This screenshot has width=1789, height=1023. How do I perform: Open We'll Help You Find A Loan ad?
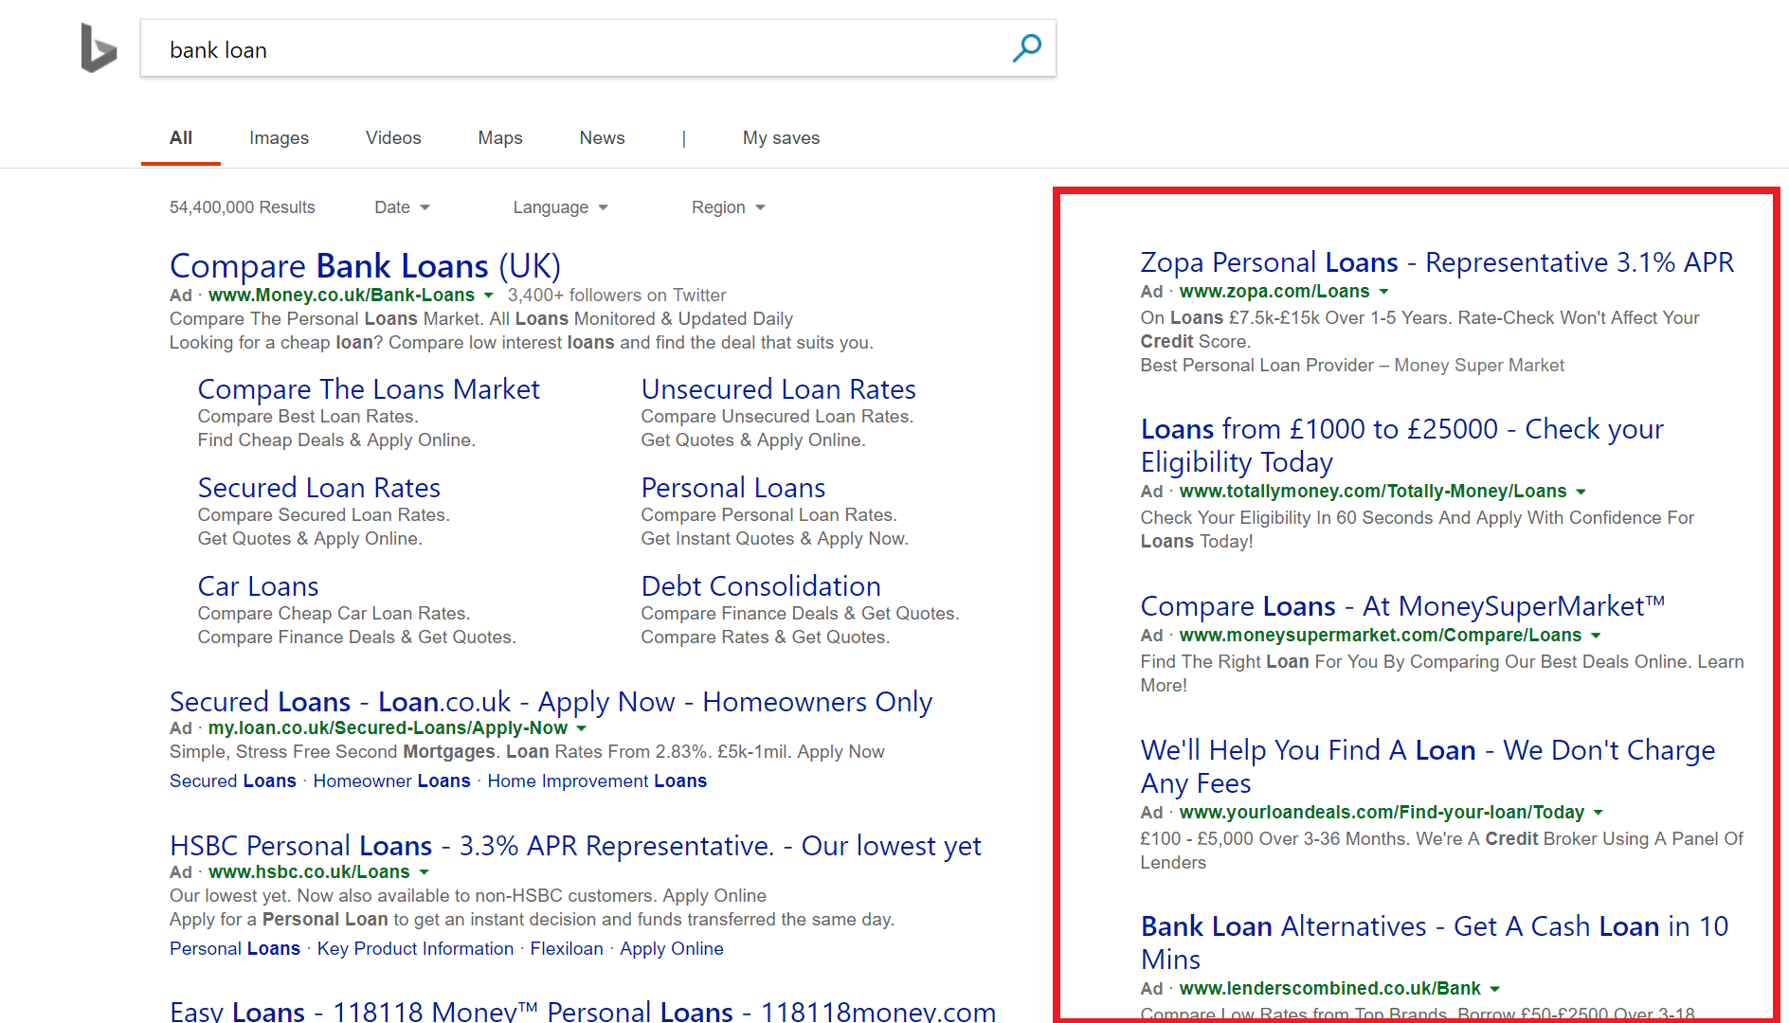(1428, 766)
